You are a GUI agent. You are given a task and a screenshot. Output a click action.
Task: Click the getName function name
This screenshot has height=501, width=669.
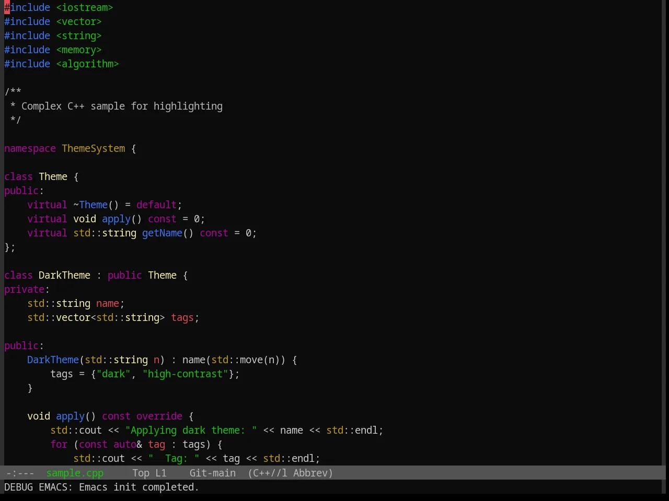pos(162,233)
